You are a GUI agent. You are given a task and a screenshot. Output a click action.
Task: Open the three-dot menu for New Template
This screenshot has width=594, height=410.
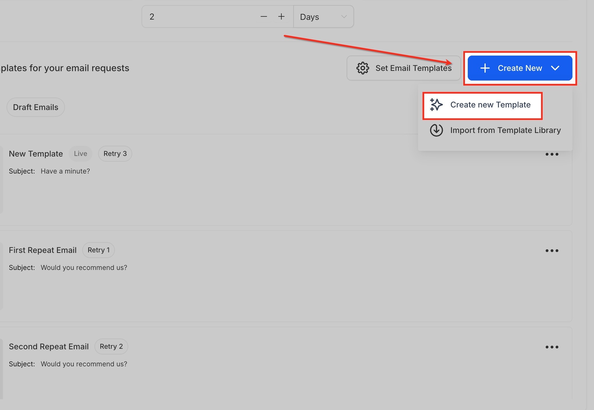pyautogui.click(x=552, y=154)
